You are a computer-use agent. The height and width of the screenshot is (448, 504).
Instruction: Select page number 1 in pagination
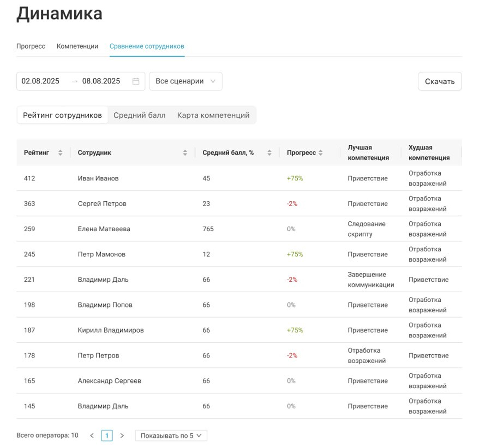click(x=107, y=435)
